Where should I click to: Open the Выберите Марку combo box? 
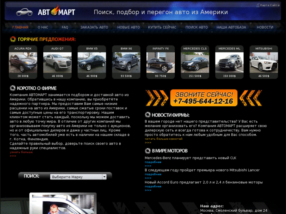[78, 177]
